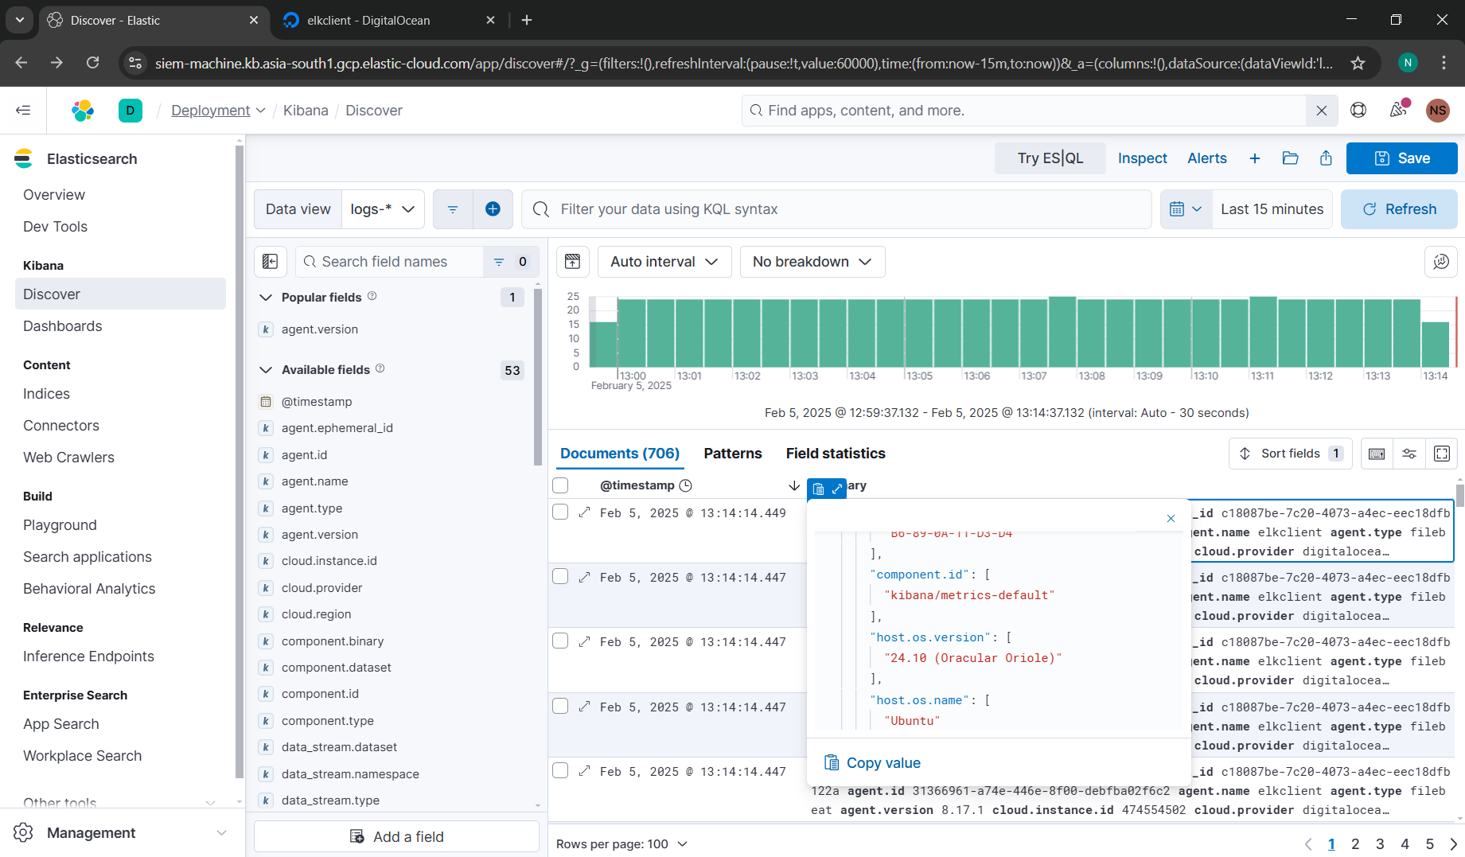Collapse the main navigation menu icon
1465x857 pixels.
click(23, 111)
